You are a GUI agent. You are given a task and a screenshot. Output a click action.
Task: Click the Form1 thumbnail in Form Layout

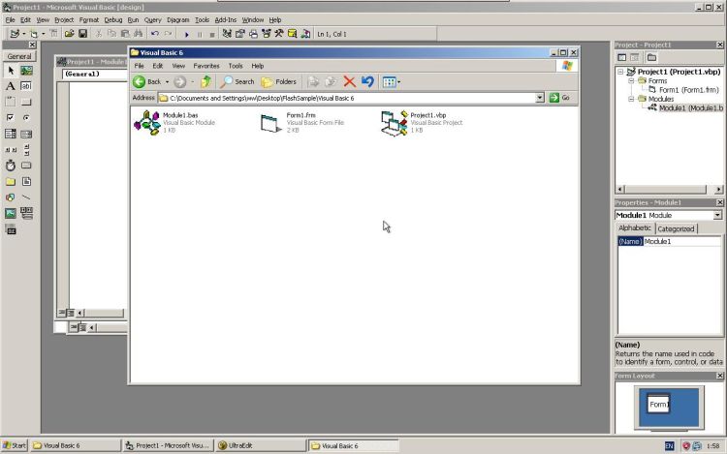[x=658, y=404]
